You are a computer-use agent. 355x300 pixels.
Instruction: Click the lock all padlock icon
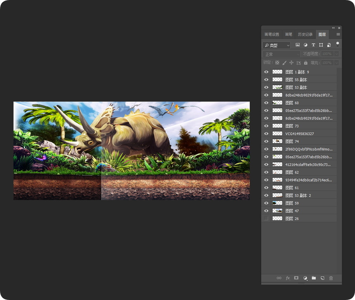(306, 63)
